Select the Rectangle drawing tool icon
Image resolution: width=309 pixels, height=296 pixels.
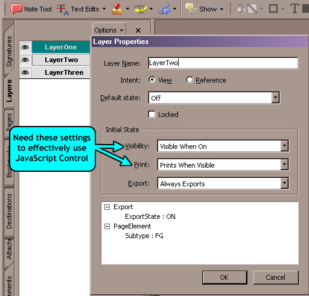[x=273, y=8]
